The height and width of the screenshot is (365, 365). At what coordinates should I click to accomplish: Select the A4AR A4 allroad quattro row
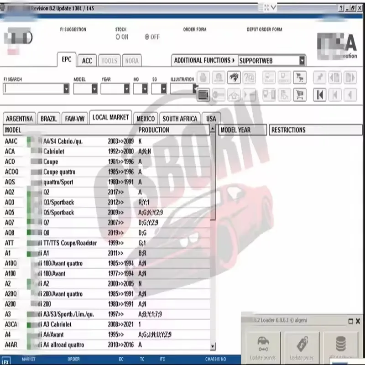click(107, 345)
